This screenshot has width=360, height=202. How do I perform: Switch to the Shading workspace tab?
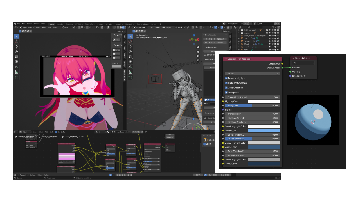[100, 24]
